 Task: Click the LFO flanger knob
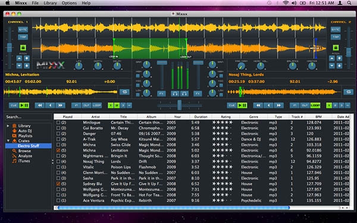pos(79,66)
